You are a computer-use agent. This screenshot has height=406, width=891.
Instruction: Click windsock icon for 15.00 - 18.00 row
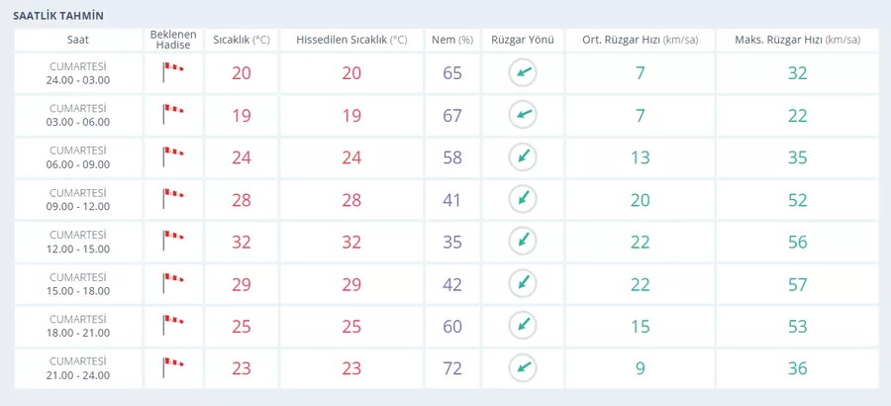(x=172, y=284)
